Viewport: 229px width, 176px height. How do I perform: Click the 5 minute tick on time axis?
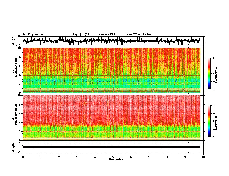113,157
